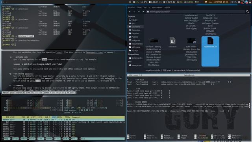This screenshot has height=142, width=252.
Task: Select the mpd-restart.sh file icon
Action: [210, 41]
